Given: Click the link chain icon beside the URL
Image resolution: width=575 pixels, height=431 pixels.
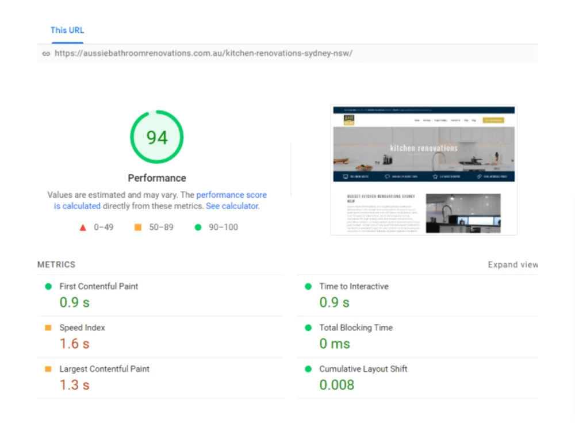Looking at the screenshot, I should click(46, 53).
